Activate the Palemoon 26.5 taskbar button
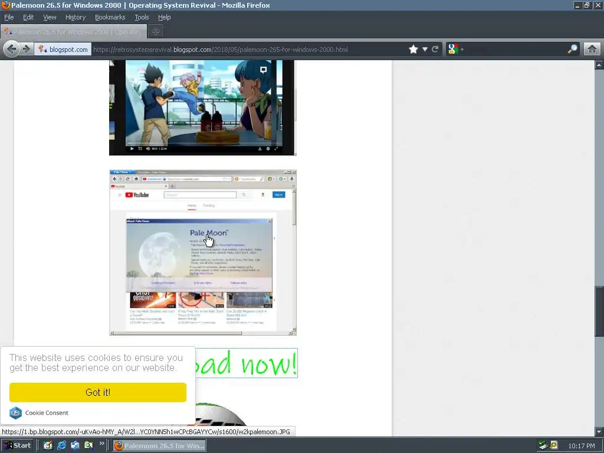 point(159,446)
